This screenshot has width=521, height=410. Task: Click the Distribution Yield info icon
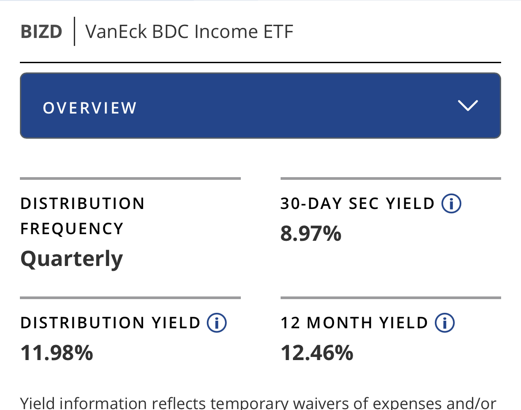[x=217, y=323]
